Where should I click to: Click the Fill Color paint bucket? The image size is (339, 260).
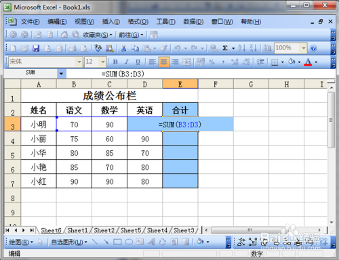pyautogui.click(x=292, y=62)
